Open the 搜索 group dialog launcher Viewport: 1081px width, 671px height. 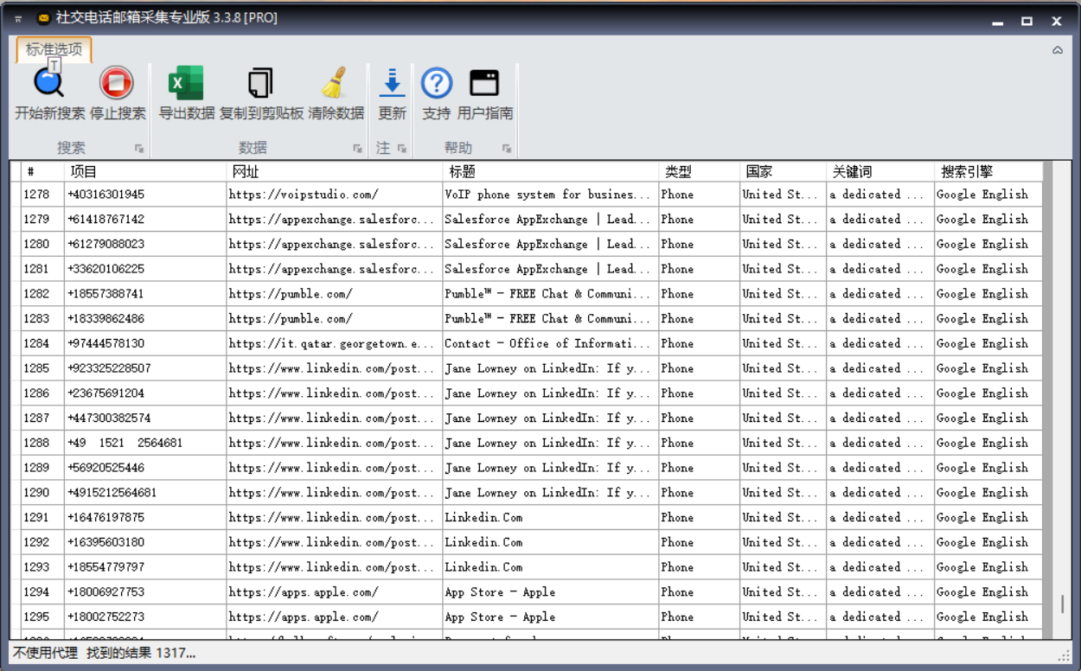click(138, 149)
